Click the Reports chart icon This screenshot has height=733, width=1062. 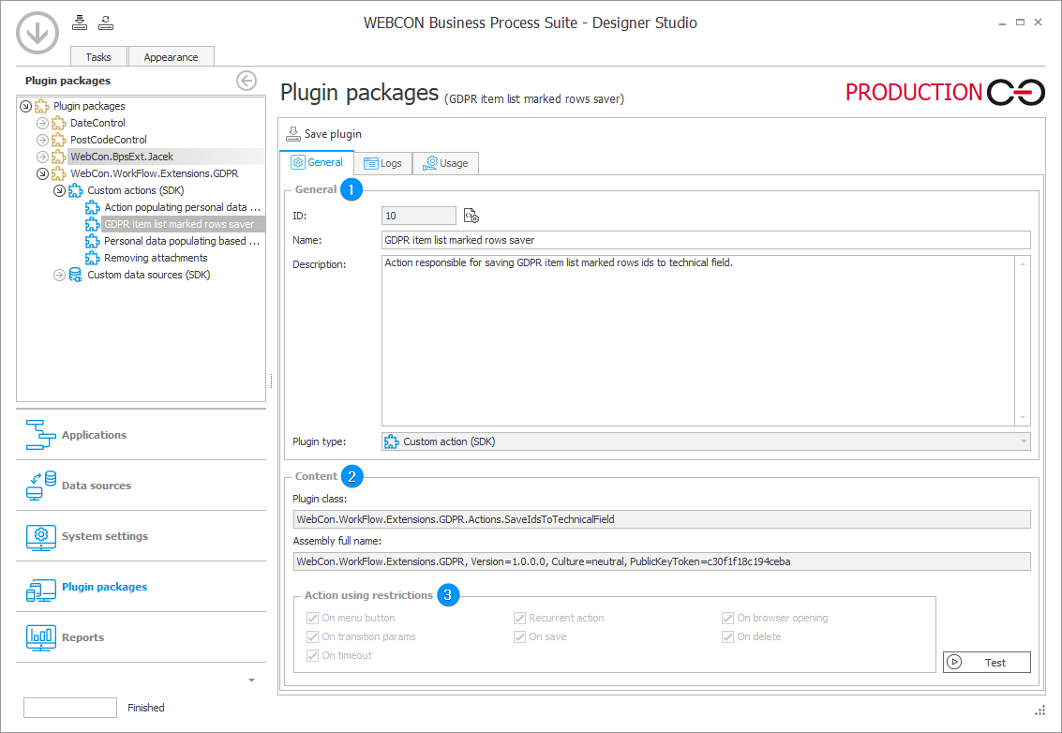pyautogui.click(x=40, y=637)
